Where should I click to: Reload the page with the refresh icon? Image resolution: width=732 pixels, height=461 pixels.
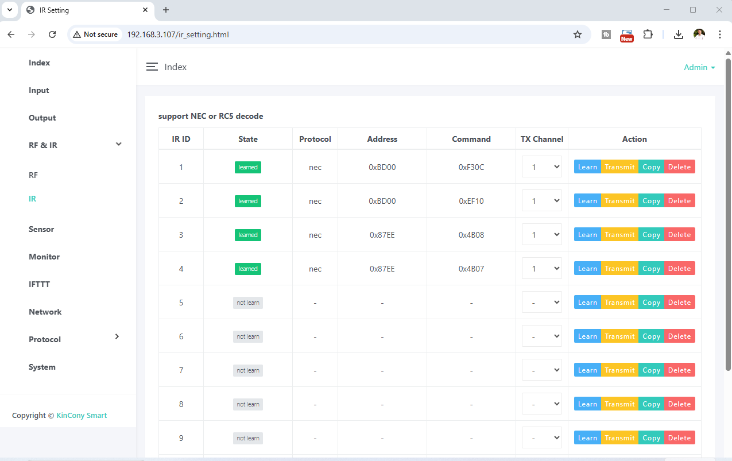(x=52, y=34)
